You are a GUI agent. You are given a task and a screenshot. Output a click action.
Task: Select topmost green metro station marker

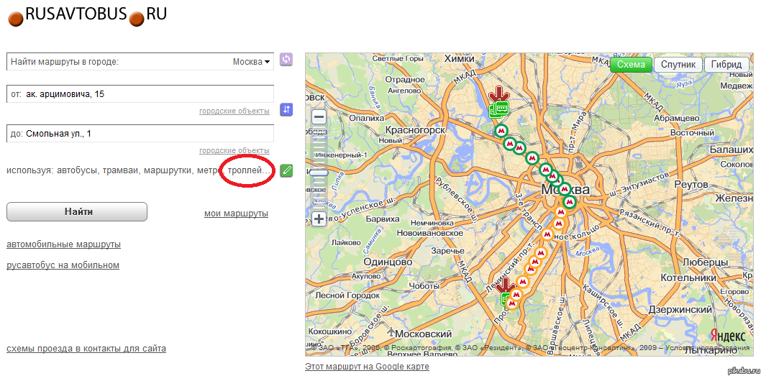501,131
